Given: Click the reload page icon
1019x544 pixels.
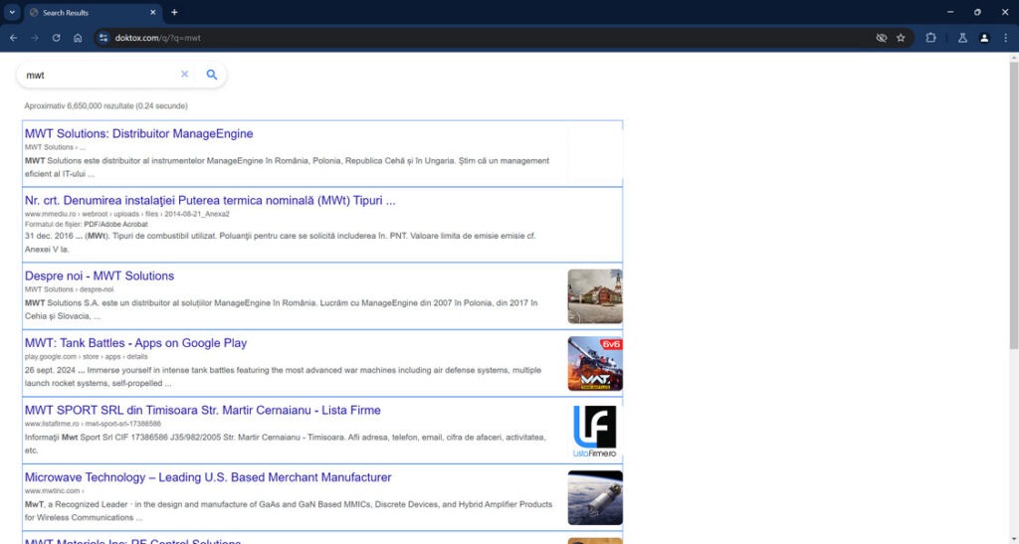Looking at the screenshot, I should pos(56,38).
